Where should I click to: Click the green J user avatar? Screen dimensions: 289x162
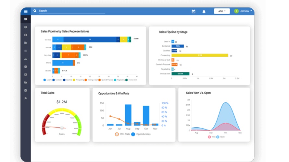(x=236, y=11)
